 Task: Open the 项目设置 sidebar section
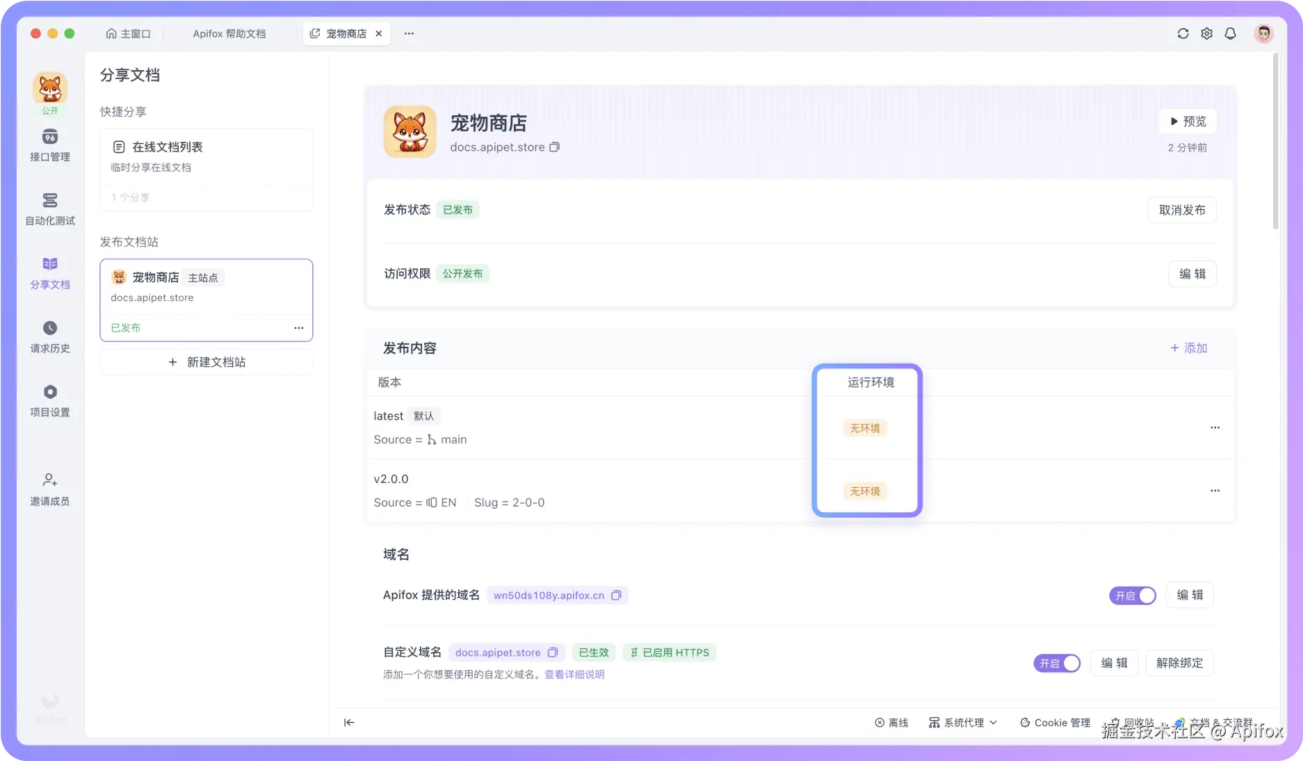pyautogui.click(x=50, y=401)
